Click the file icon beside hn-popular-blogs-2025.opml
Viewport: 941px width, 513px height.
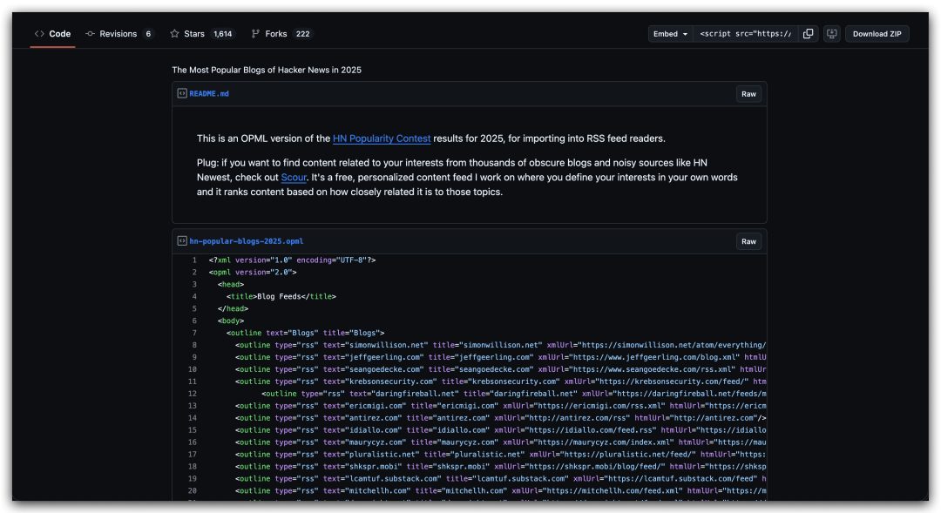[x=182, y=241]
